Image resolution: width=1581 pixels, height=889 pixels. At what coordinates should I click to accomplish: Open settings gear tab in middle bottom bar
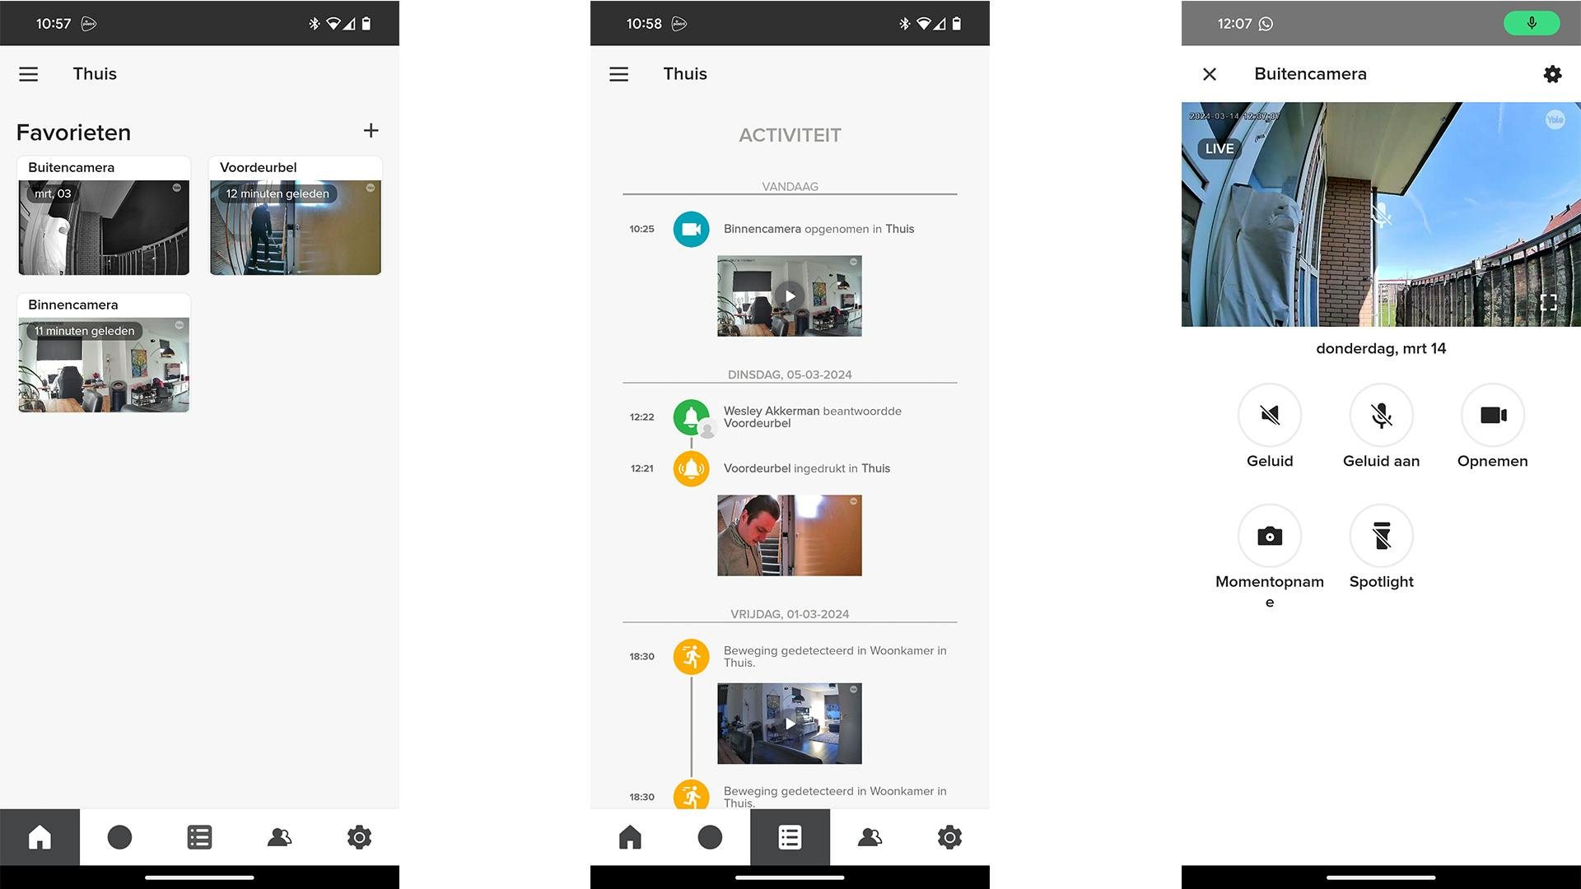(x=949, y=837)
